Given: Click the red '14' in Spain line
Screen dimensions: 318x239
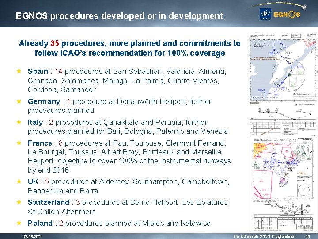Looking at the screenshot, I should click(59, 71).
